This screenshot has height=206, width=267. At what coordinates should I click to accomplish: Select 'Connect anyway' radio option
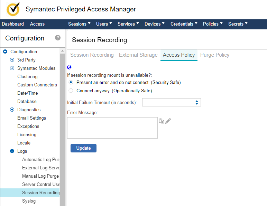pyautogui.click(x=71, y=91)
